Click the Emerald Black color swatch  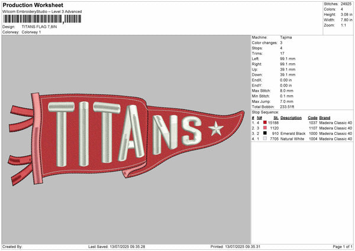click(x=265, y=133)
